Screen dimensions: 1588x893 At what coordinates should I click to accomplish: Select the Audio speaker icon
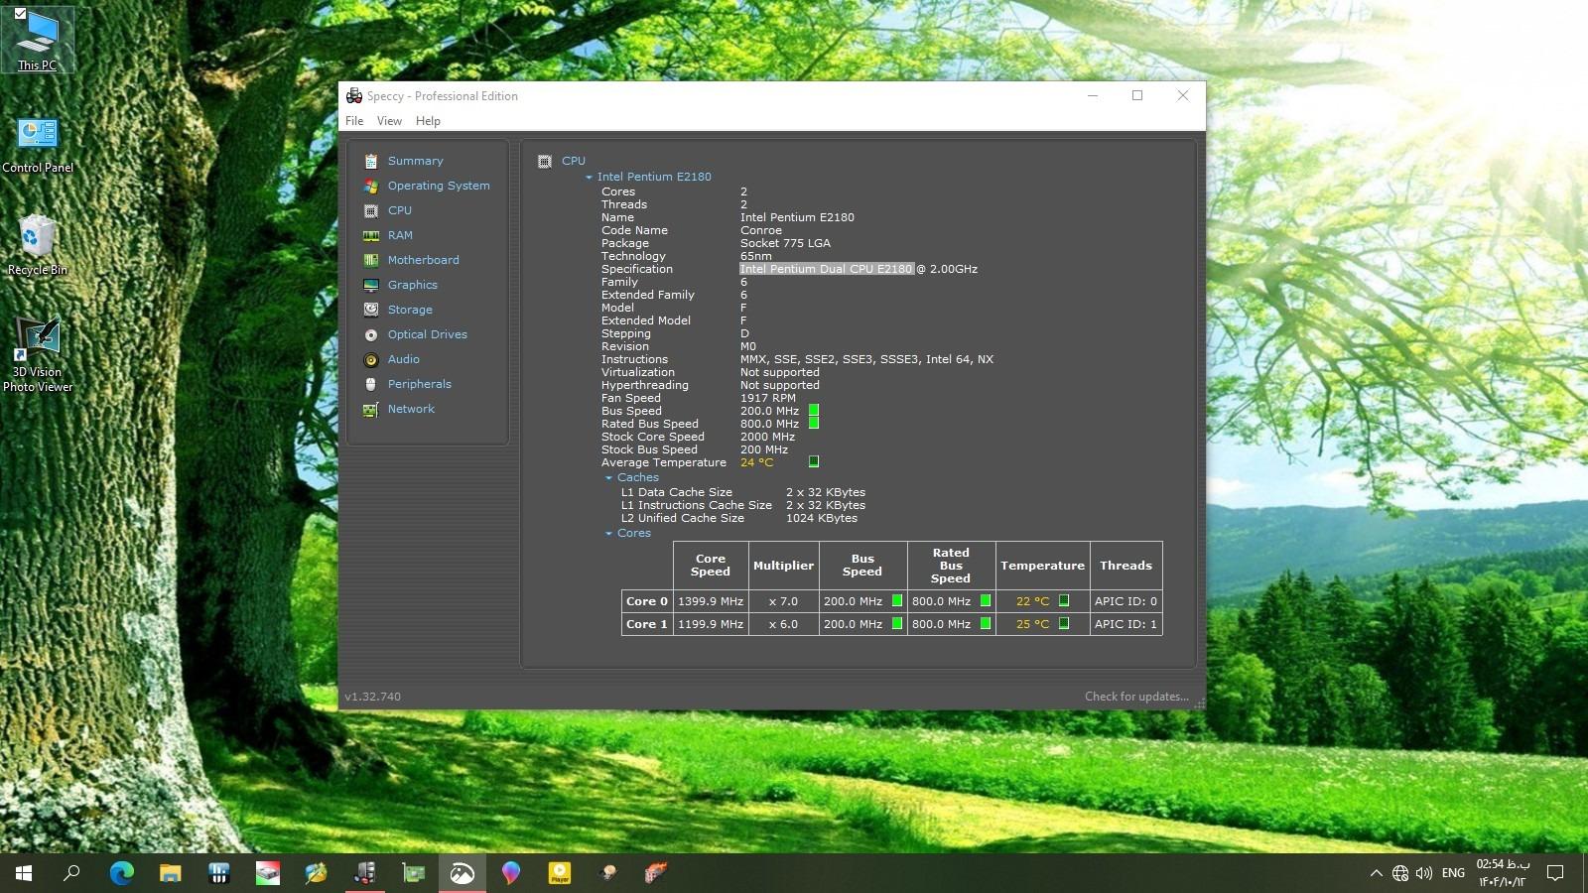click(x=371, y=359)
